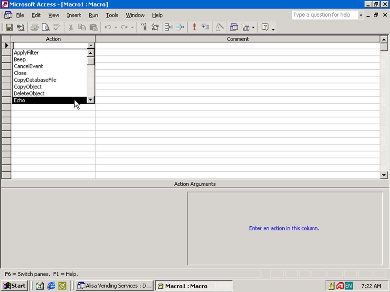Pick DeleteObject from the action list
Image resolution: width=390 pixels, height=292 pixels.
(x=50, y=94)
